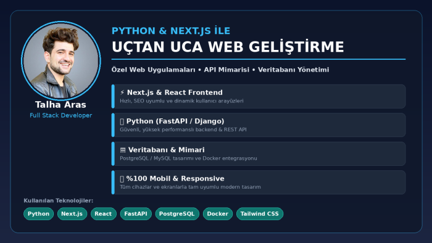Click the PostgreSQL technology tag
This screenshot has height=243, width=432.
(177, 214)
